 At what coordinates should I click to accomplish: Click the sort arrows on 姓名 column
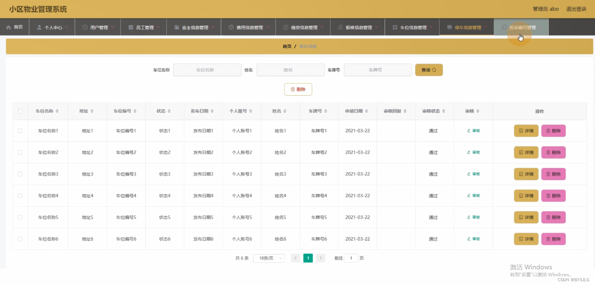pyautogui.click(x=285, y=111)
